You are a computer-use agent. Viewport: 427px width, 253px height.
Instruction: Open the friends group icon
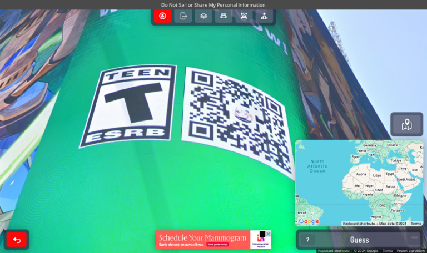[224, 16]
